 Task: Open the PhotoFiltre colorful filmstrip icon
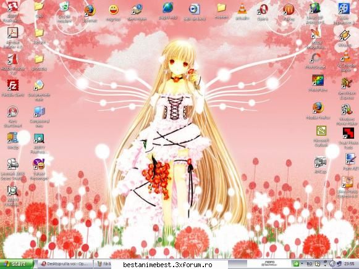coord(318,80)
